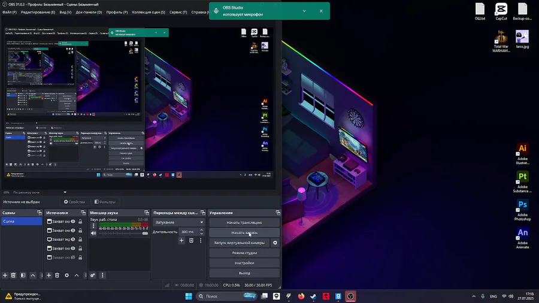Open the transition properties three-dot menu
Viewport: 539px width, 303px height.
(201, 241)
